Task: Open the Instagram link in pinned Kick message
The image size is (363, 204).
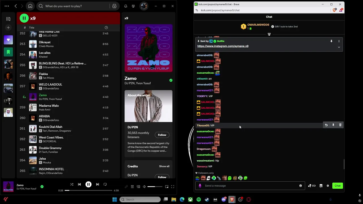Action: pyautogui.click(x=223, y=46)
